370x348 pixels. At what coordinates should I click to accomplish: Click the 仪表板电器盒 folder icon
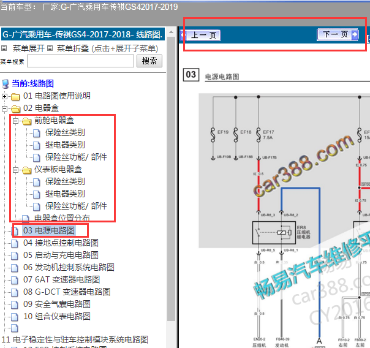[x=27, y=170]
